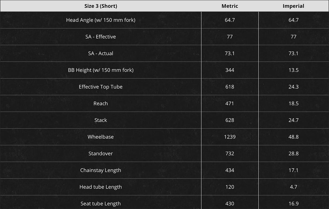Screen dimensions: 329x209
Task: Select the imperial standover value 28.8
Action: point(293,154)
